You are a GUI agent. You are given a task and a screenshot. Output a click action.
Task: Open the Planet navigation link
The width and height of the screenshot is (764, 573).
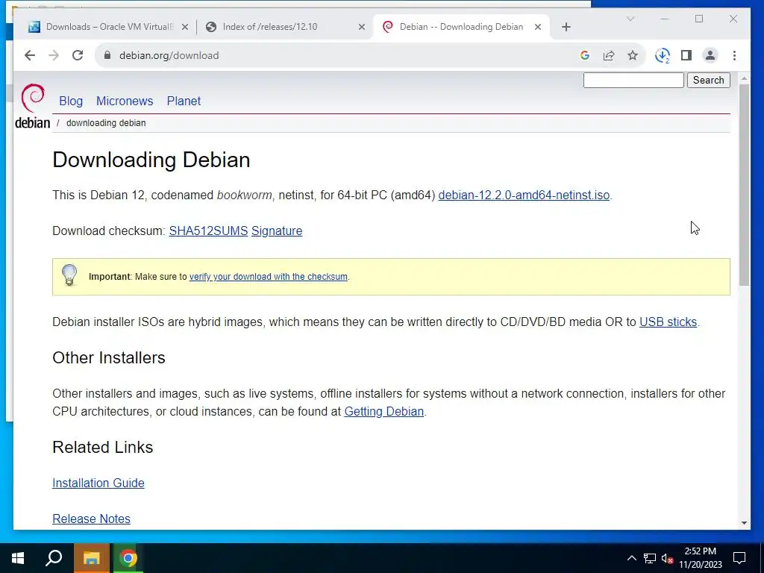pyautogui.click(x=184, y=101)
